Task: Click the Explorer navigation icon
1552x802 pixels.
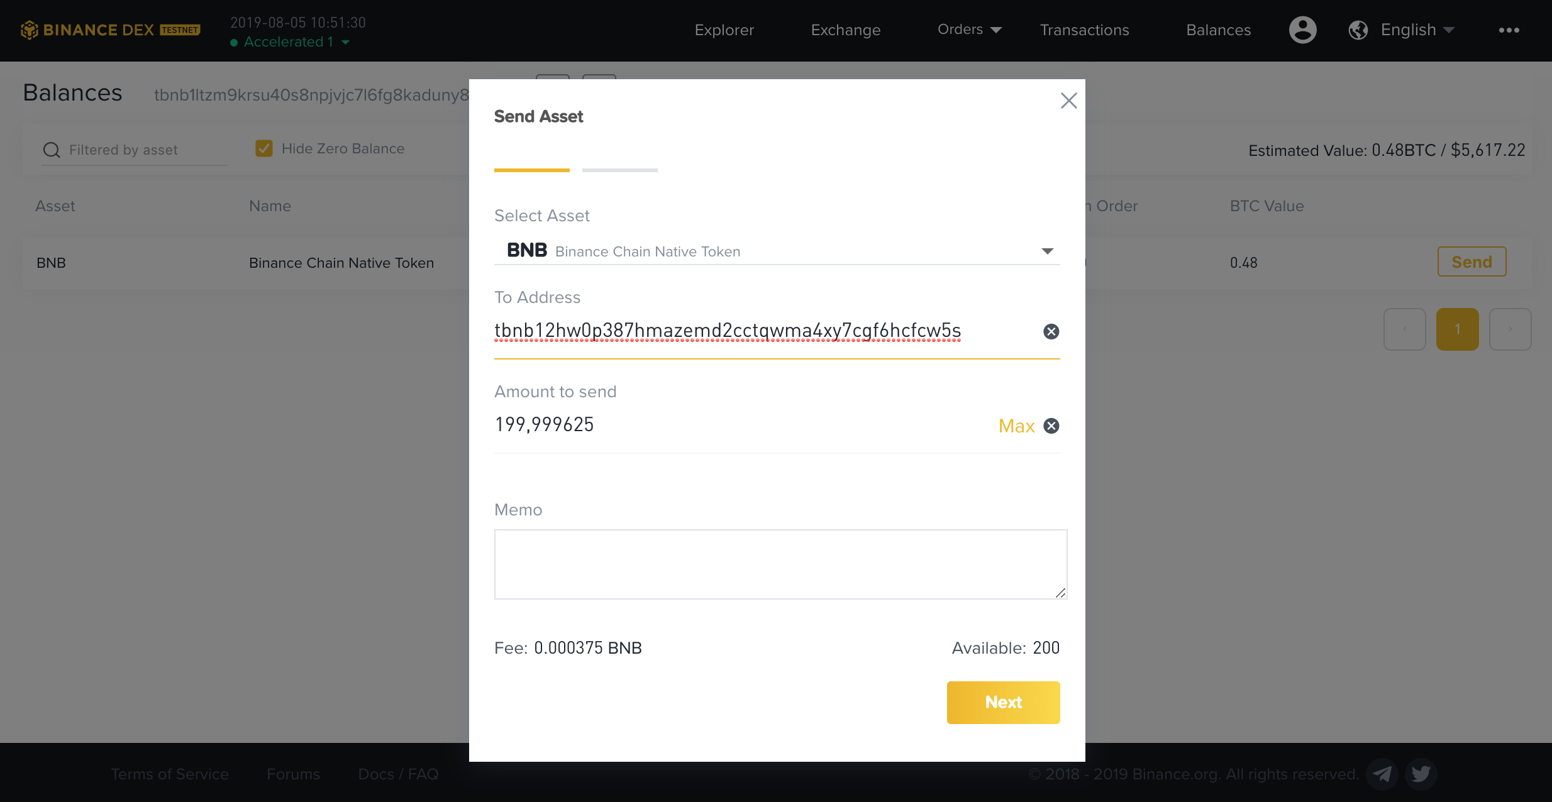Action: (x=723, y=29)
